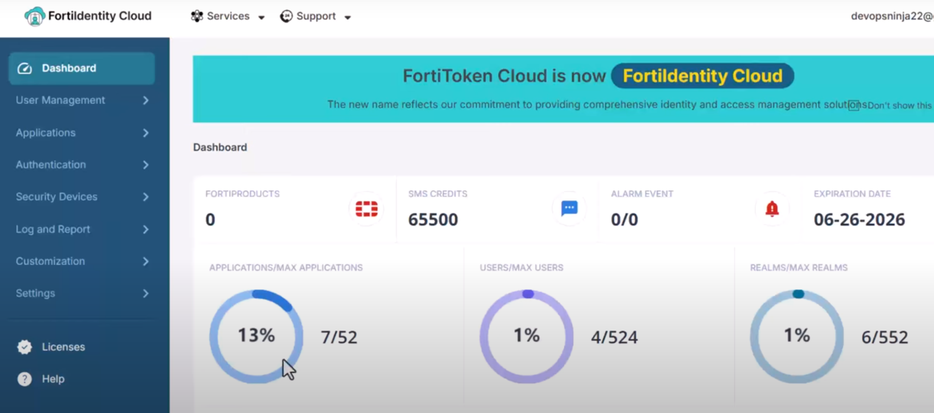
Task: Open Settings sidebar item
Action: pyautogui.click(x=82, y=293)
